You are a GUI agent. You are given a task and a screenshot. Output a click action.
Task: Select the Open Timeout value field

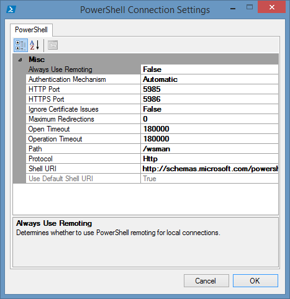click(209, 129)
